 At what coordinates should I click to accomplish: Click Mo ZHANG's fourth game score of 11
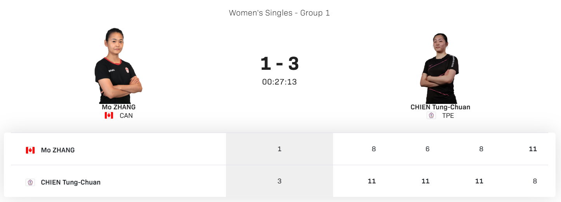tap(533, 149)
